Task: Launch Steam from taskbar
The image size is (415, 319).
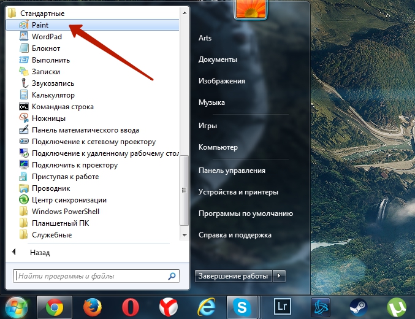Action: (359, 308)
